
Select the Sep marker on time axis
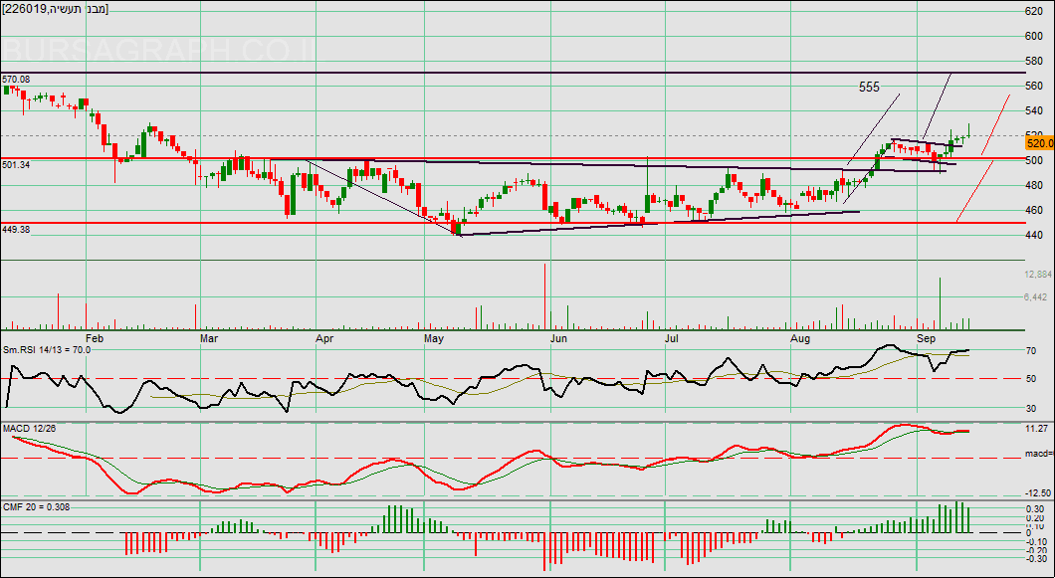(x=927, y=338)
